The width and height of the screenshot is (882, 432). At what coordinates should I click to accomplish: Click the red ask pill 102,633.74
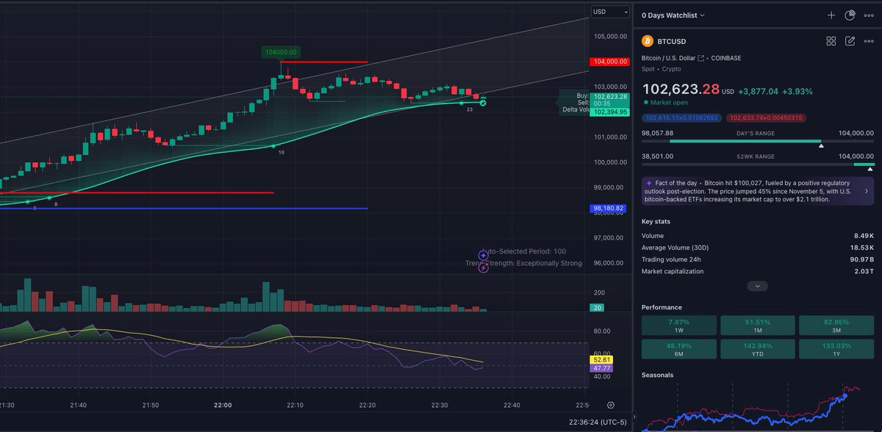tap(766, 118)
